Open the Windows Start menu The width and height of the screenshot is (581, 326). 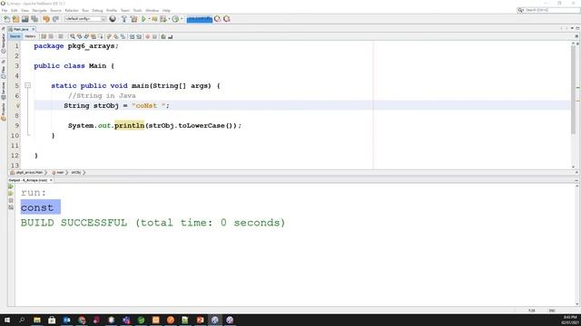click(6, 320)
